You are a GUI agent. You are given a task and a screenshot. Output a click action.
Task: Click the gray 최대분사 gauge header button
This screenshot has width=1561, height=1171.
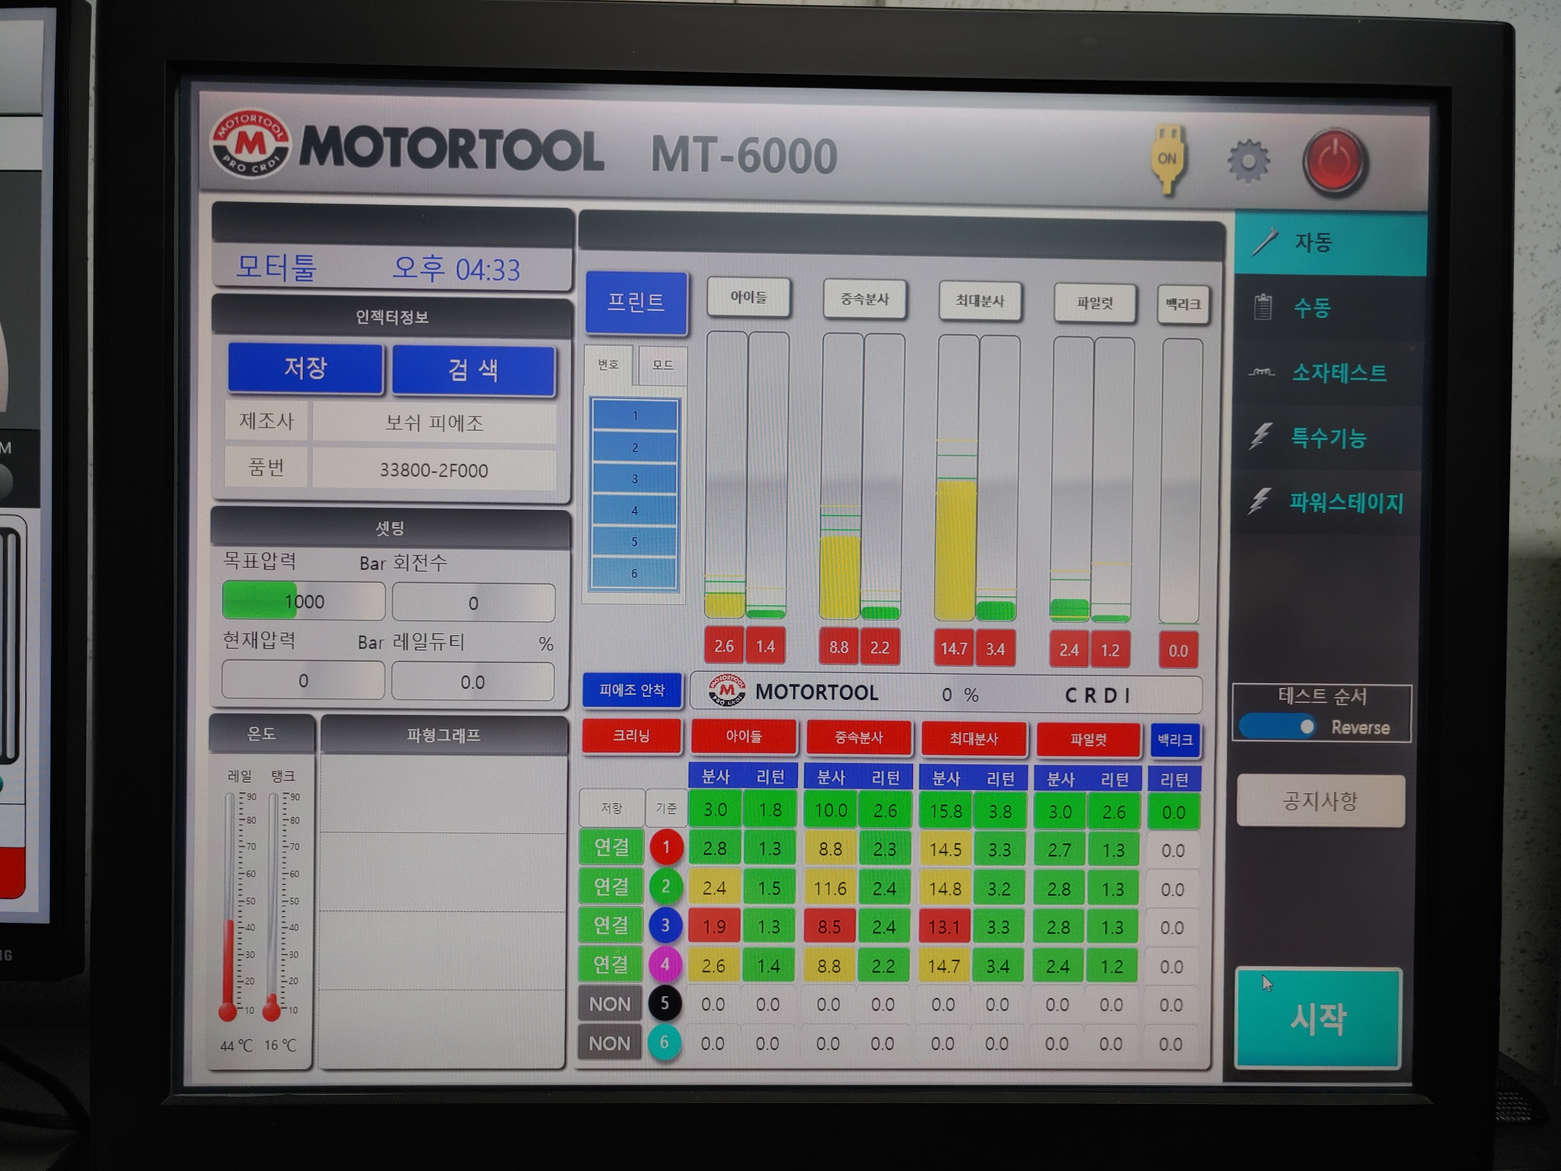(979, 301)
